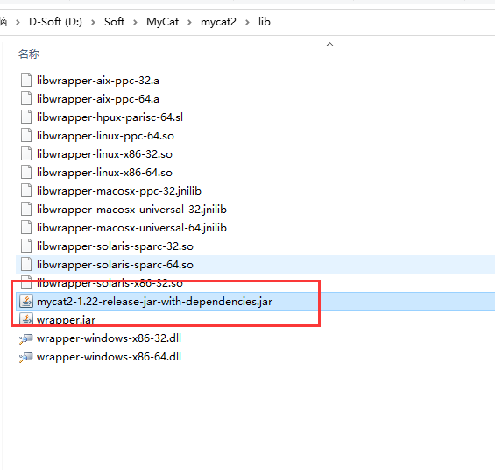Expand the chevron after D-Soft (D:)
This screenshot has height=470, width=495.
click(93, 22)
